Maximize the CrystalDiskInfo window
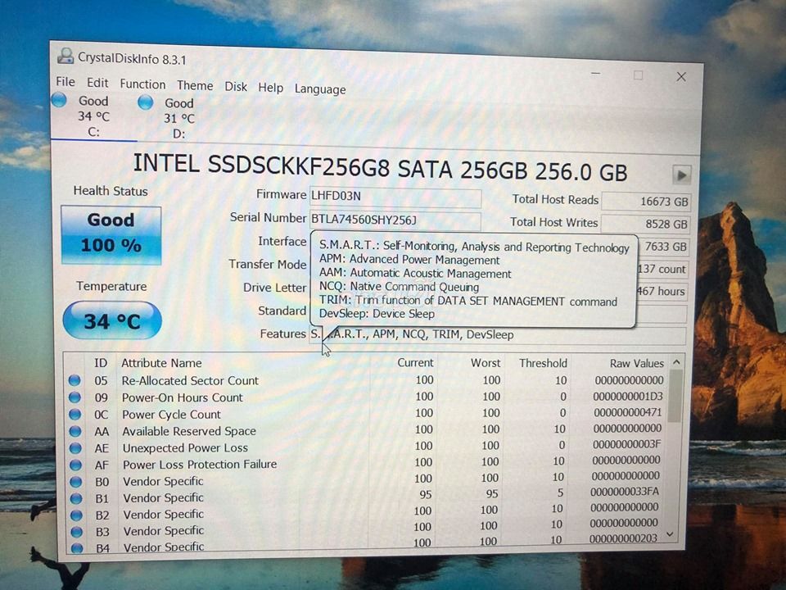The width and height of the screenshot is (786, 590). (638, 75)
